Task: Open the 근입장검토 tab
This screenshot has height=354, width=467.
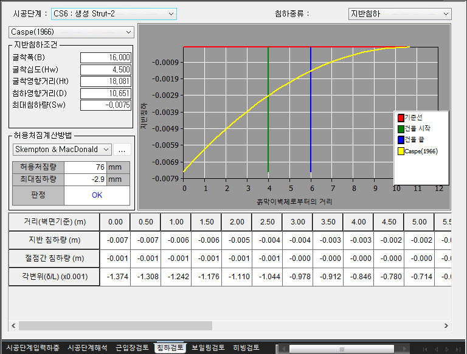Action: (132, 348)
